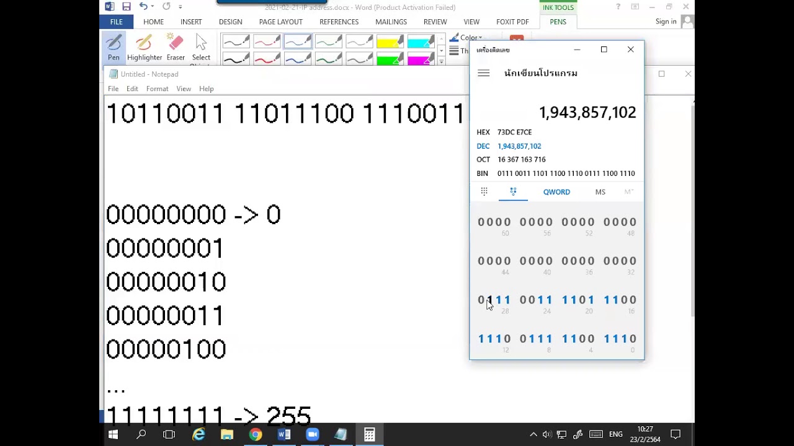The width and height of the screenshot is (794, 446).
Task: Open the FILE tab in Word
Action: tap(116, 22)
